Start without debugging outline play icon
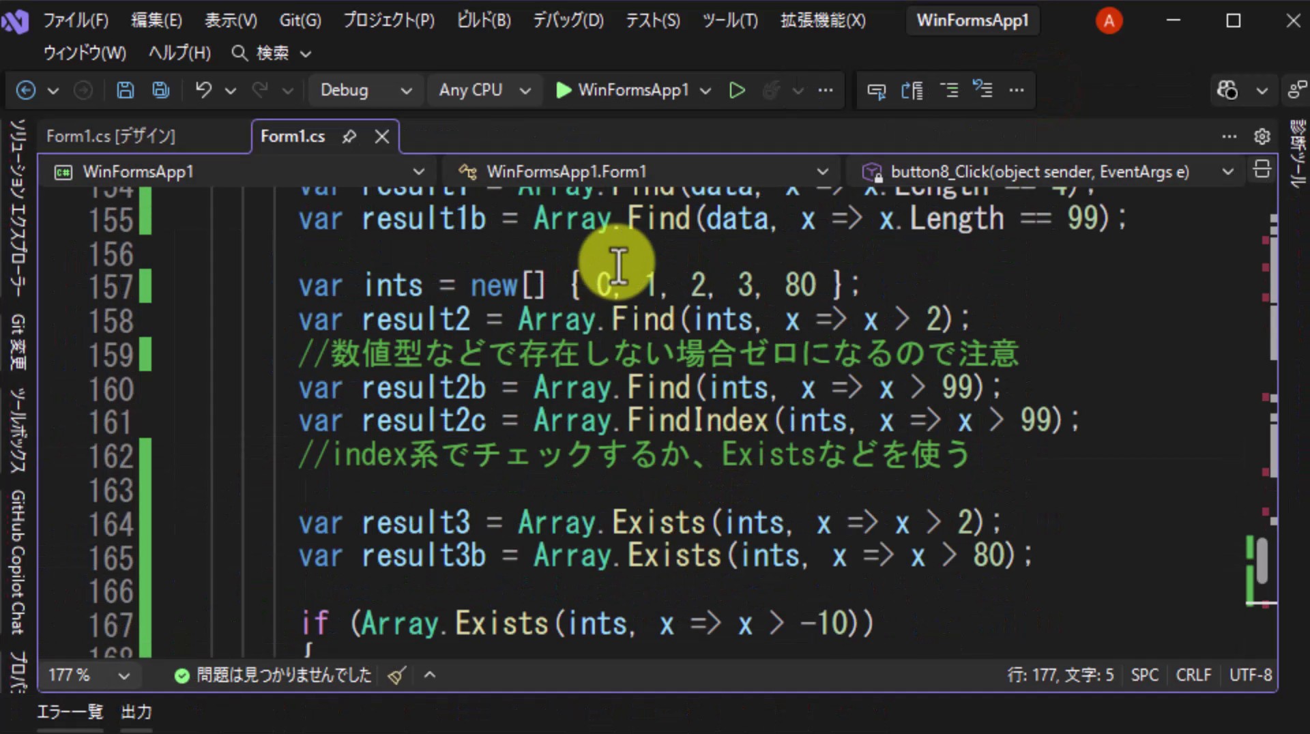 (x=737, y=90)
